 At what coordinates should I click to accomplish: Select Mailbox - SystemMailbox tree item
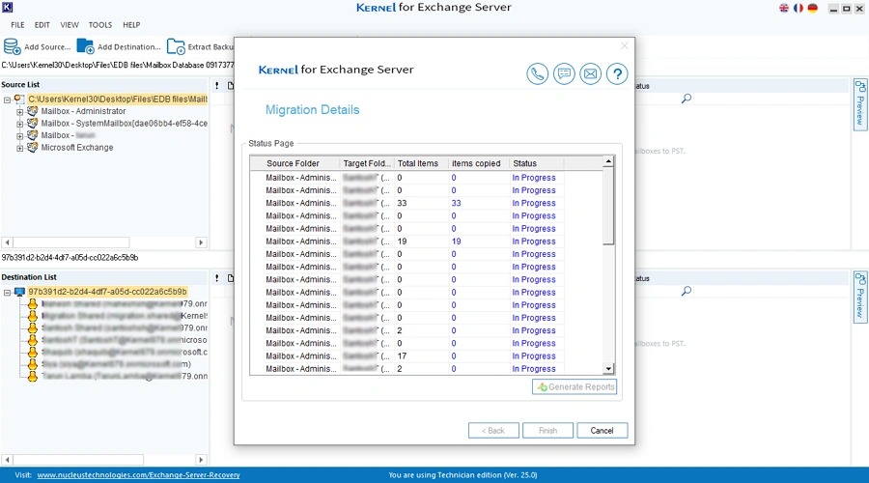125,123
